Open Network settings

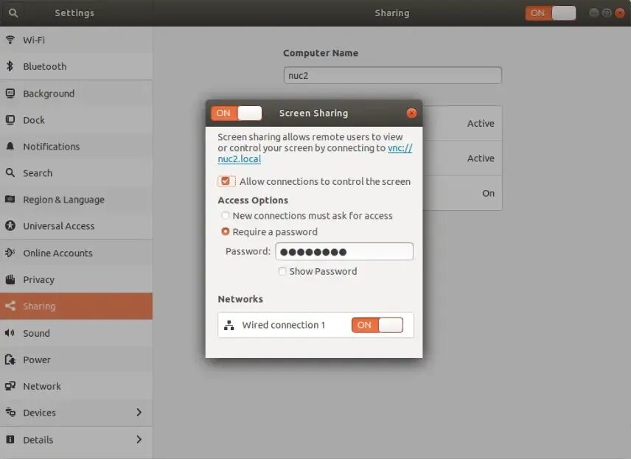(x=76, y=386)
